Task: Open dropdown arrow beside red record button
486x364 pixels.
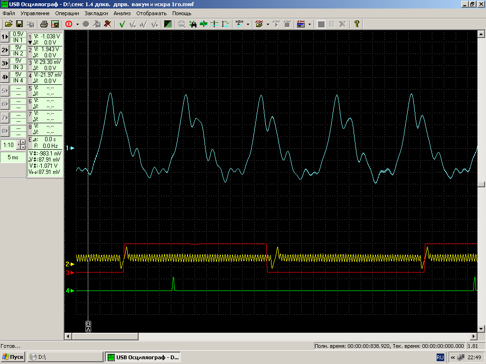Action: (x=77, y=24)
